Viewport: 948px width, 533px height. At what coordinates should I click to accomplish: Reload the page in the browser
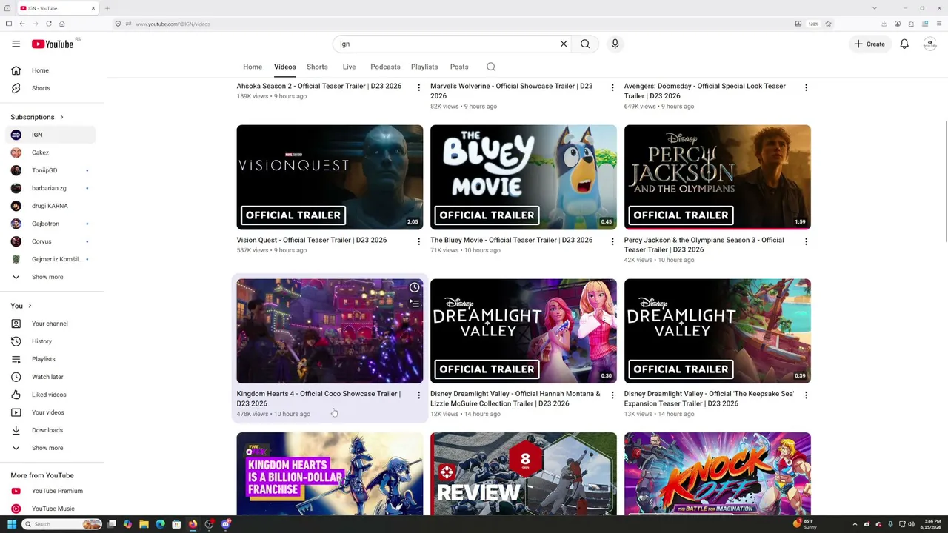click(x=48, y=24)
